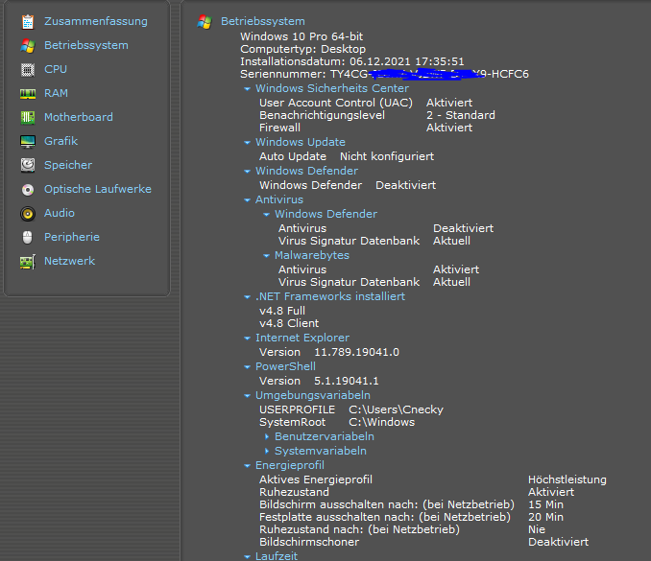Click the CPU chip icon
651x561 pixels.
click(x=28, y=70)
